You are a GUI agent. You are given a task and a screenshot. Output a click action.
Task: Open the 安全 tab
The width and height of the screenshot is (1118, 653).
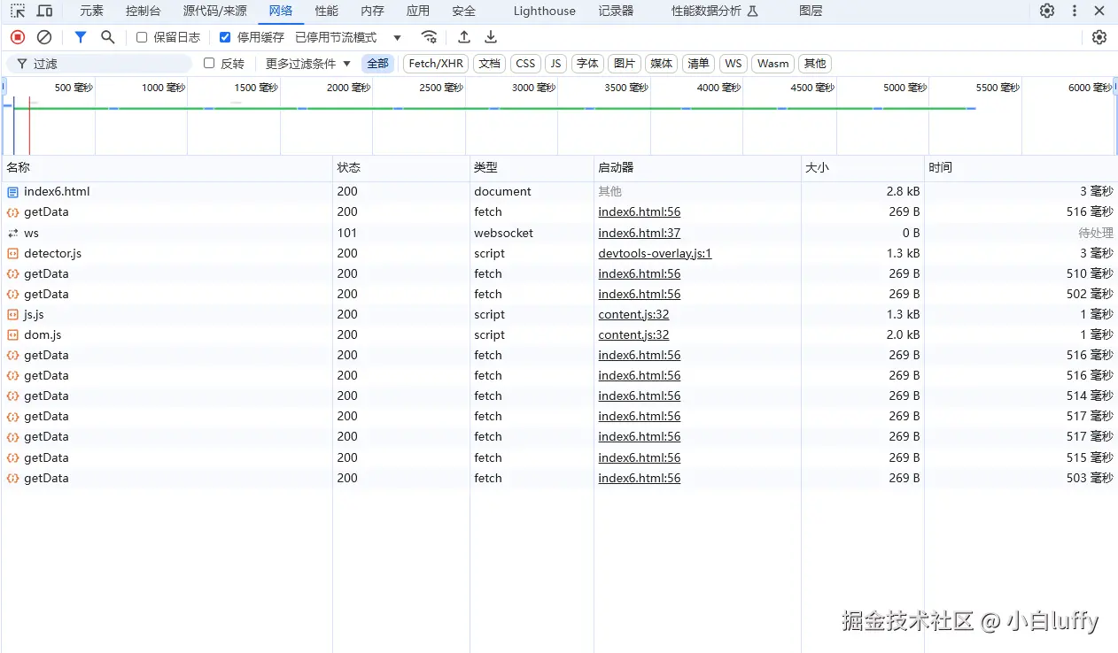463,12
